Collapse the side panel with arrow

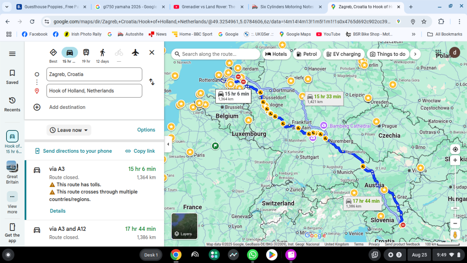click(168, 144)
